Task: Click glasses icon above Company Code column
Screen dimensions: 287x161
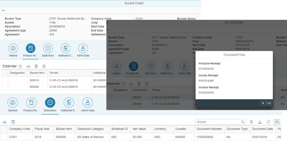Action: tap(4, 122)
